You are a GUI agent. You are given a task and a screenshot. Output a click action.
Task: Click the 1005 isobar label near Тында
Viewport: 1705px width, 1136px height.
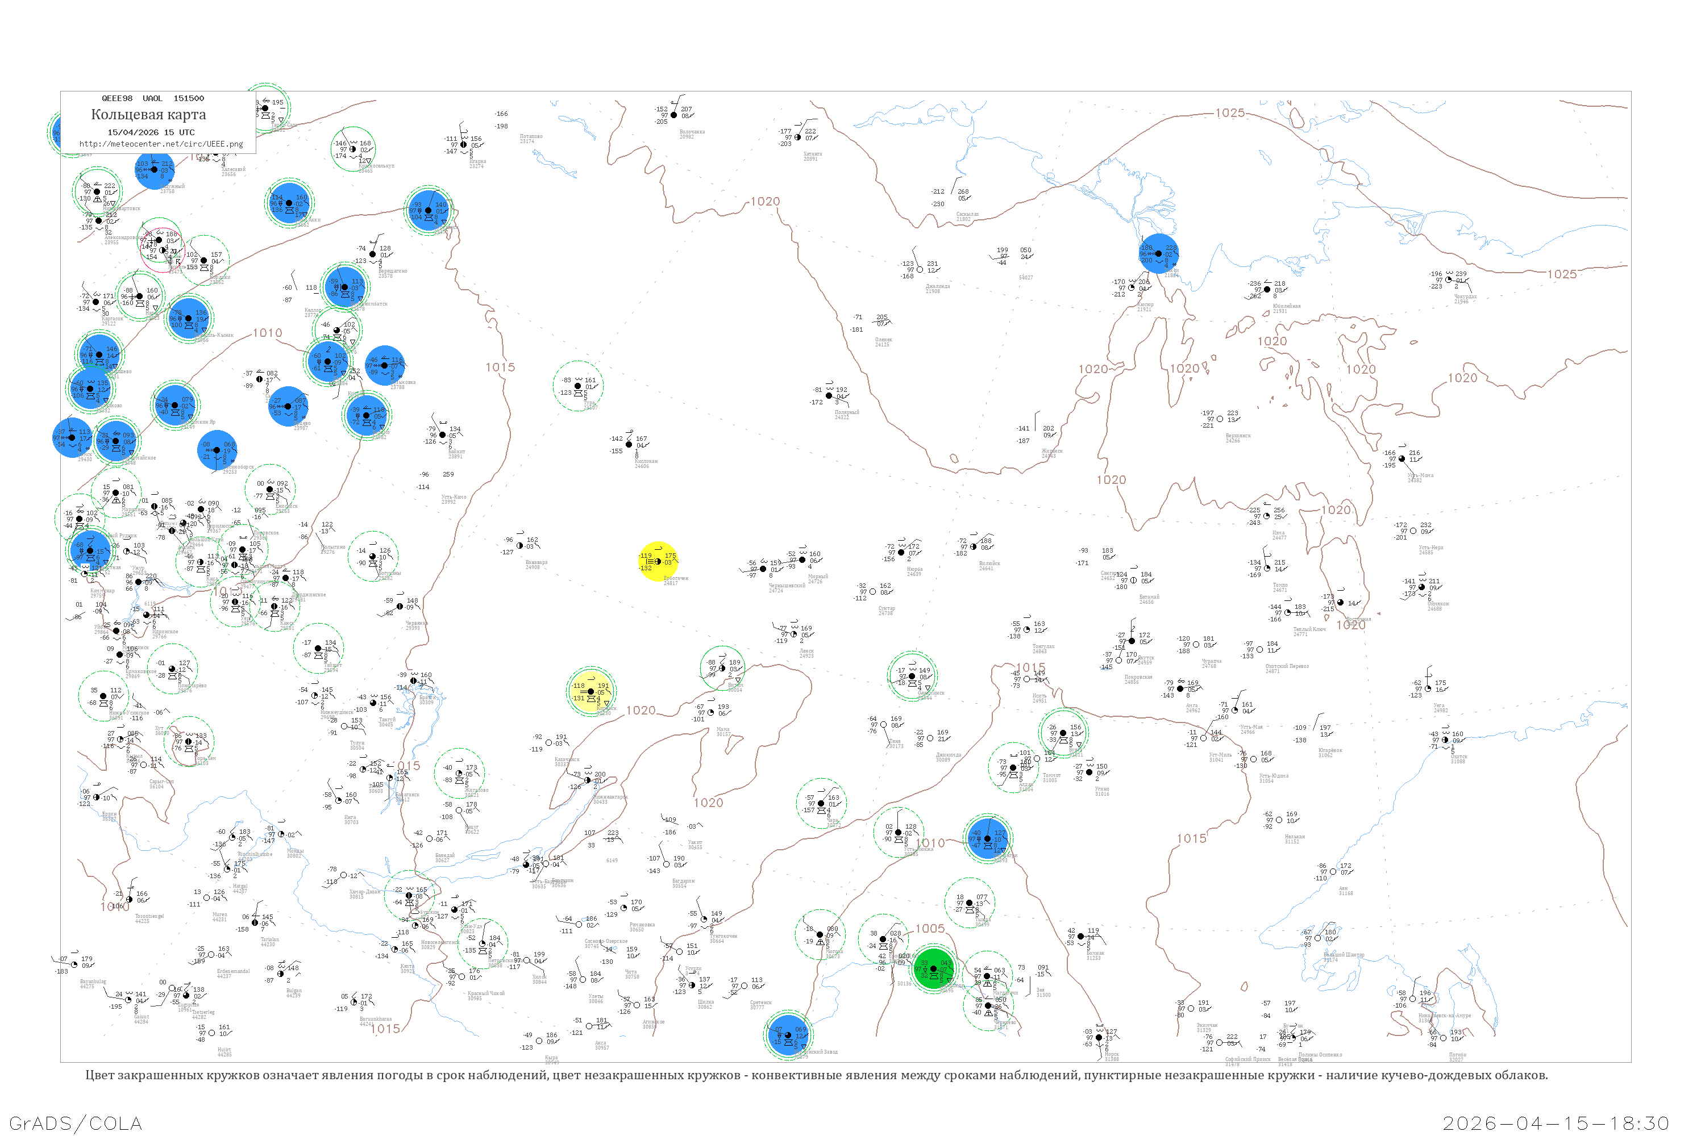[x=929, y=928]
